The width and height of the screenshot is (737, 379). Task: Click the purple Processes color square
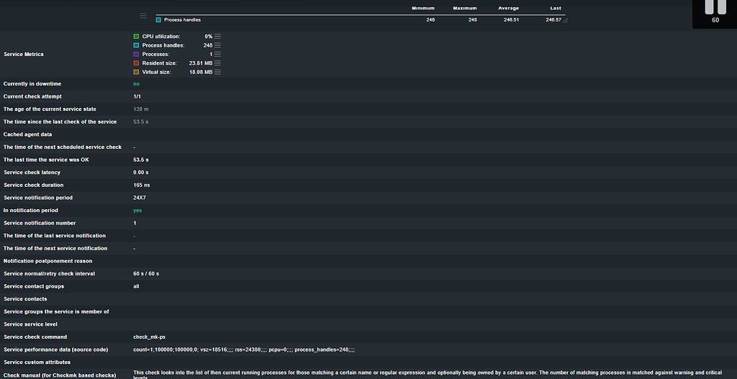click(136, 54)
